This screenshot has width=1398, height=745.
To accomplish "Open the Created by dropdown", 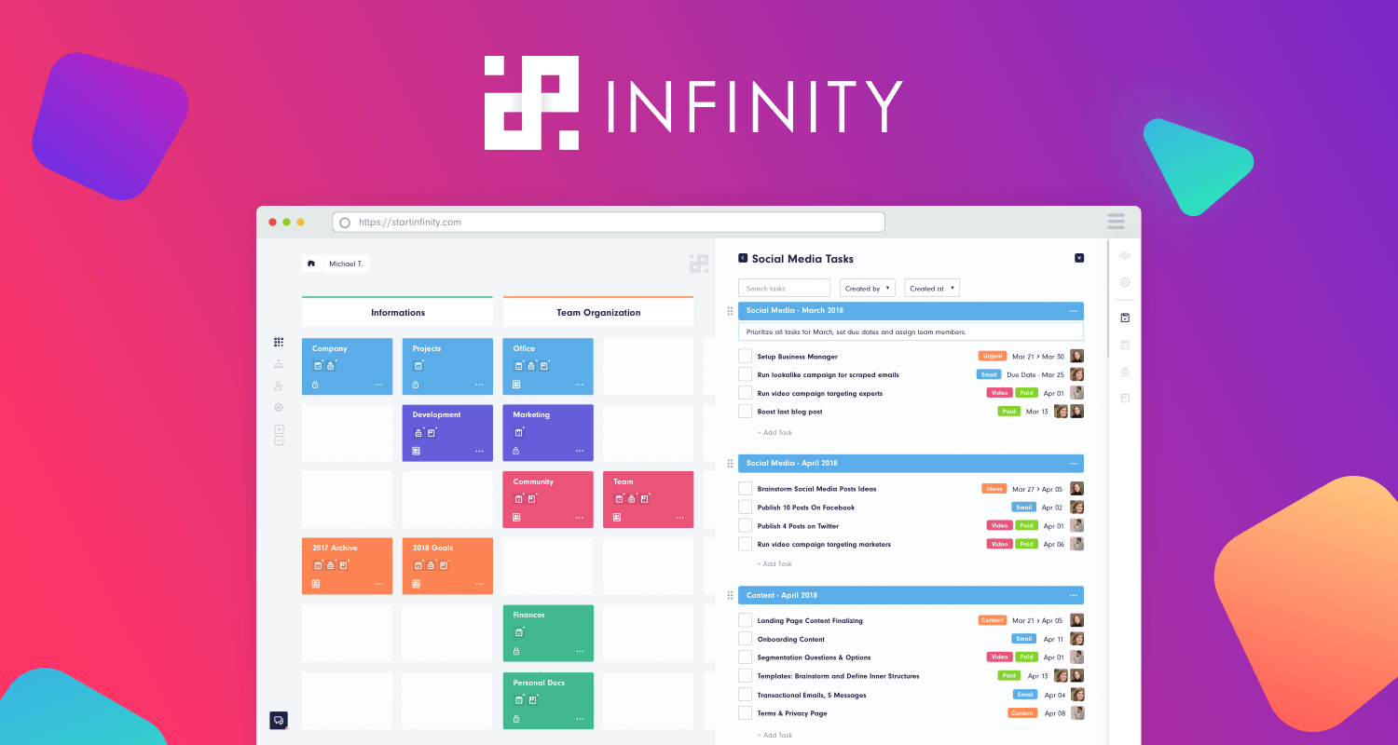I will tap(868, 289).
